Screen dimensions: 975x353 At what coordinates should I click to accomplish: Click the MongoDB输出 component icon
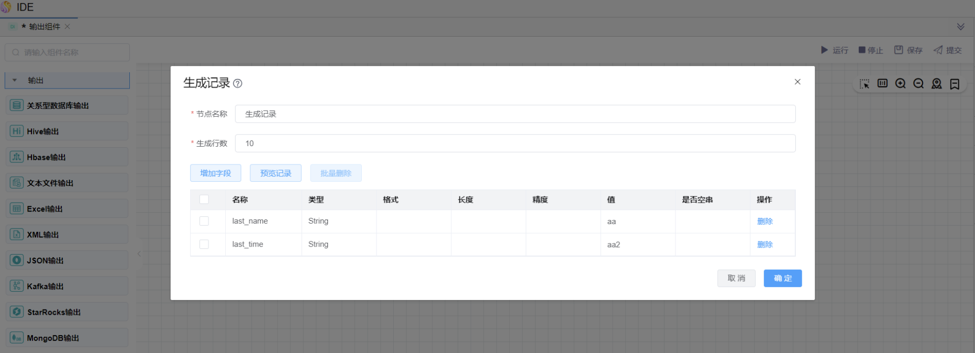[17, 338]
